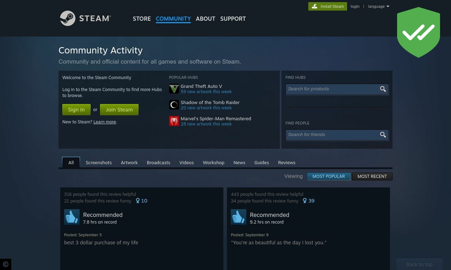This screenshot has height=270, width=451.
Task: Switch to the Screenshots tab
Action: click(x=99, y=162)
